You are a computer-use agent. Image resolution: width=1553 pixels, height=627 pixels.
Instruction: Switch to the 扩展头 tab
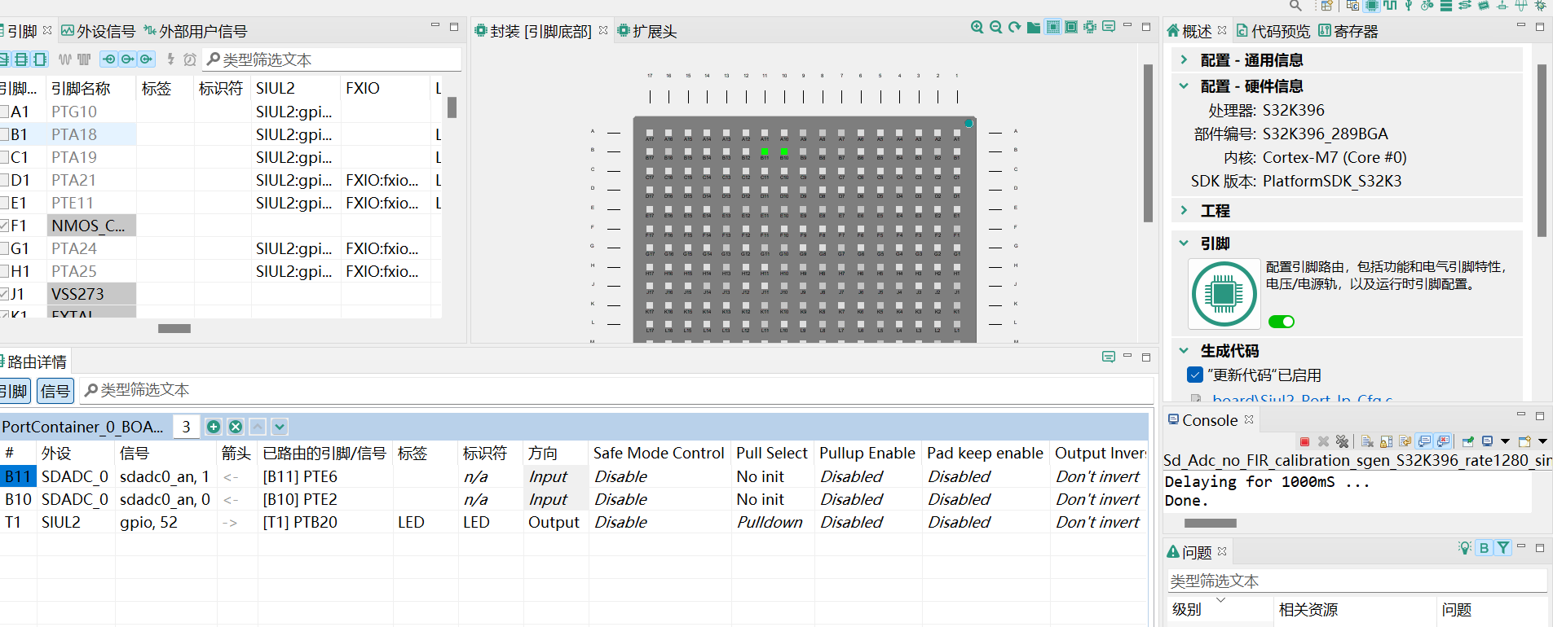click(647, 31)
